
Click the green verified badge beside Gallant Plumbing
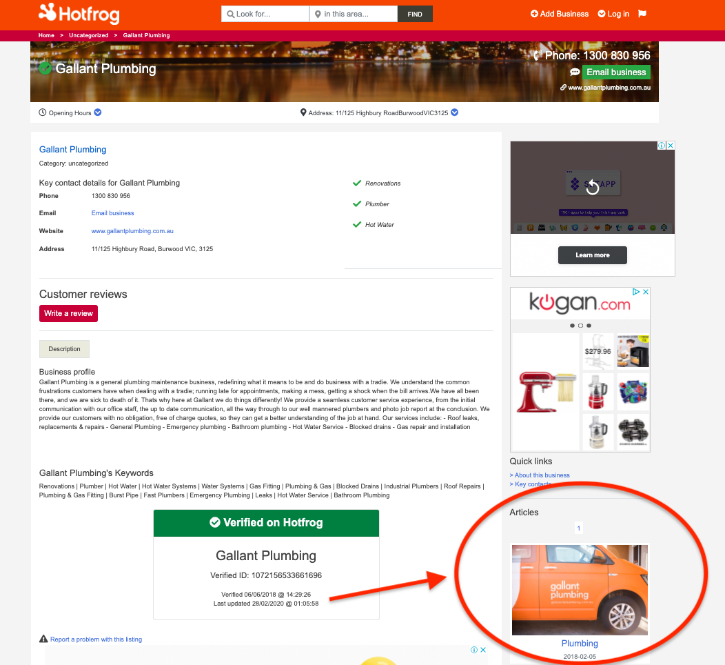tap(45, 68)
